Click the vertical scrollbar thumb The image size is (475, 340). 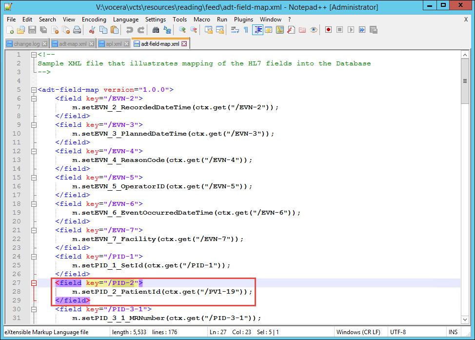click(x=465, y=80)
